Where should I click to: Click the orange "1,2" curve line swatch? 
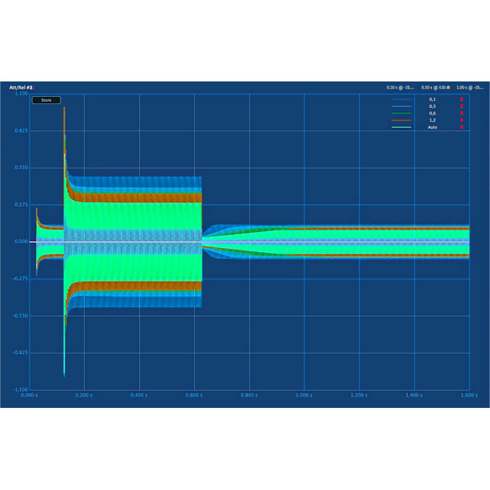click(x=401, y=120)
